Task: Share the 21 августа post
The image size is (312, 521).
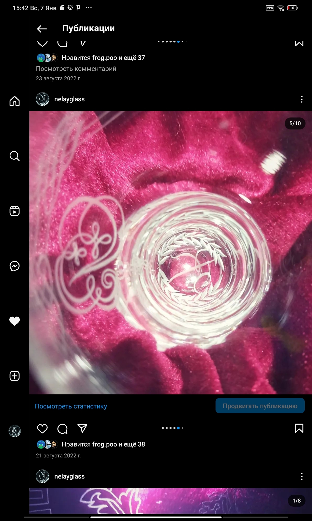Action: tap(82, 429)
